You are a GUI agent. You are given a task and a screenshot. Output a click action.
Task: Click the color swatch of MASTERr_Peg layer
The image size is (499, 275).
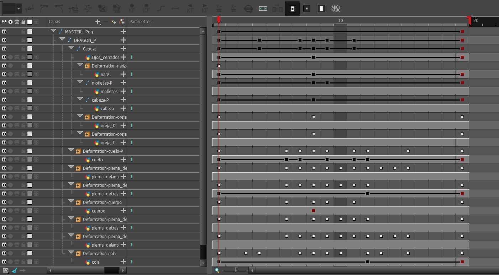(x=30, y=32)
